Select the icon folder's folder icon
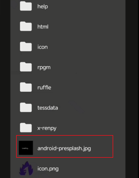Viewport: 139px width, 178px height. 26,46
